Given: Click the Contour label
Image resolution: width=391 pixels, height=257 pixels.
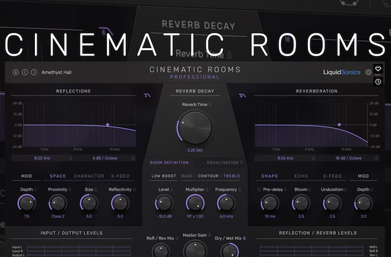Looking at the screenshot, I should coord(208,176).
